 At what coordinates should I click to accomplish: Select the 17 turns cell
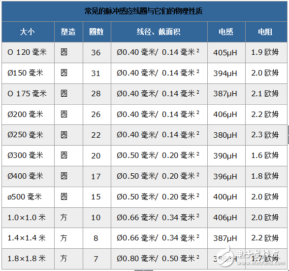point(97,176)
